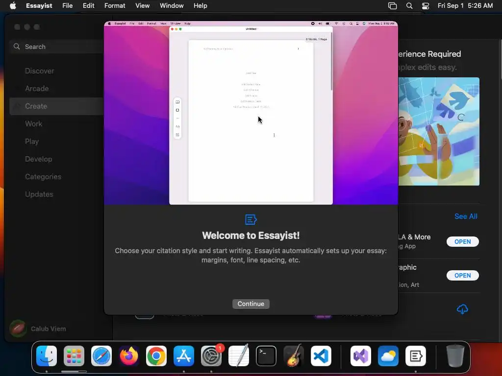Open the Edit menu
Screen dimensions: 502x376
click(x=88, y=6)
